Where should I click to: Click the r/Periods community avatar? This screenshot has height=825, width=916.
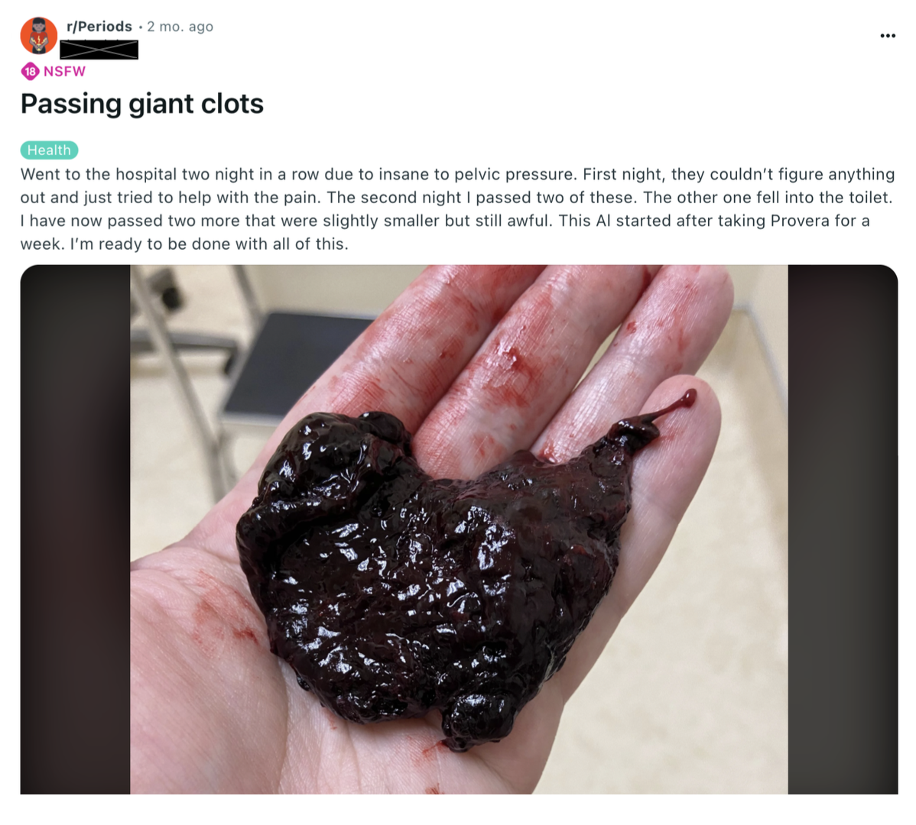pos(38,36)
